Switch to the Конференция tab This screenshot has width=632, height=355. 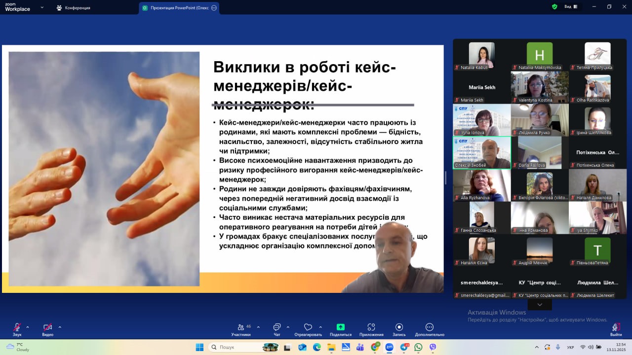[73, 8]
